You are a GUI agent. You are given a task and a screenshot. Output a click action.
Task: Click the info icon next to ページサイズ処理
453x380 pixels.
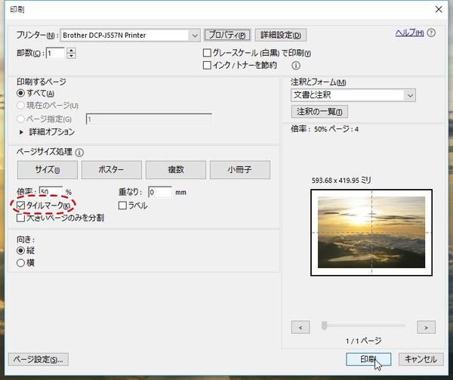tap(79, 153)
